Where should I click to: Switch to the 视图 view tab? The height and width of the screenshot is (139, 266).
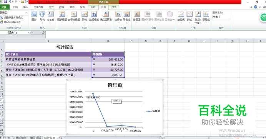coord(82,7)
